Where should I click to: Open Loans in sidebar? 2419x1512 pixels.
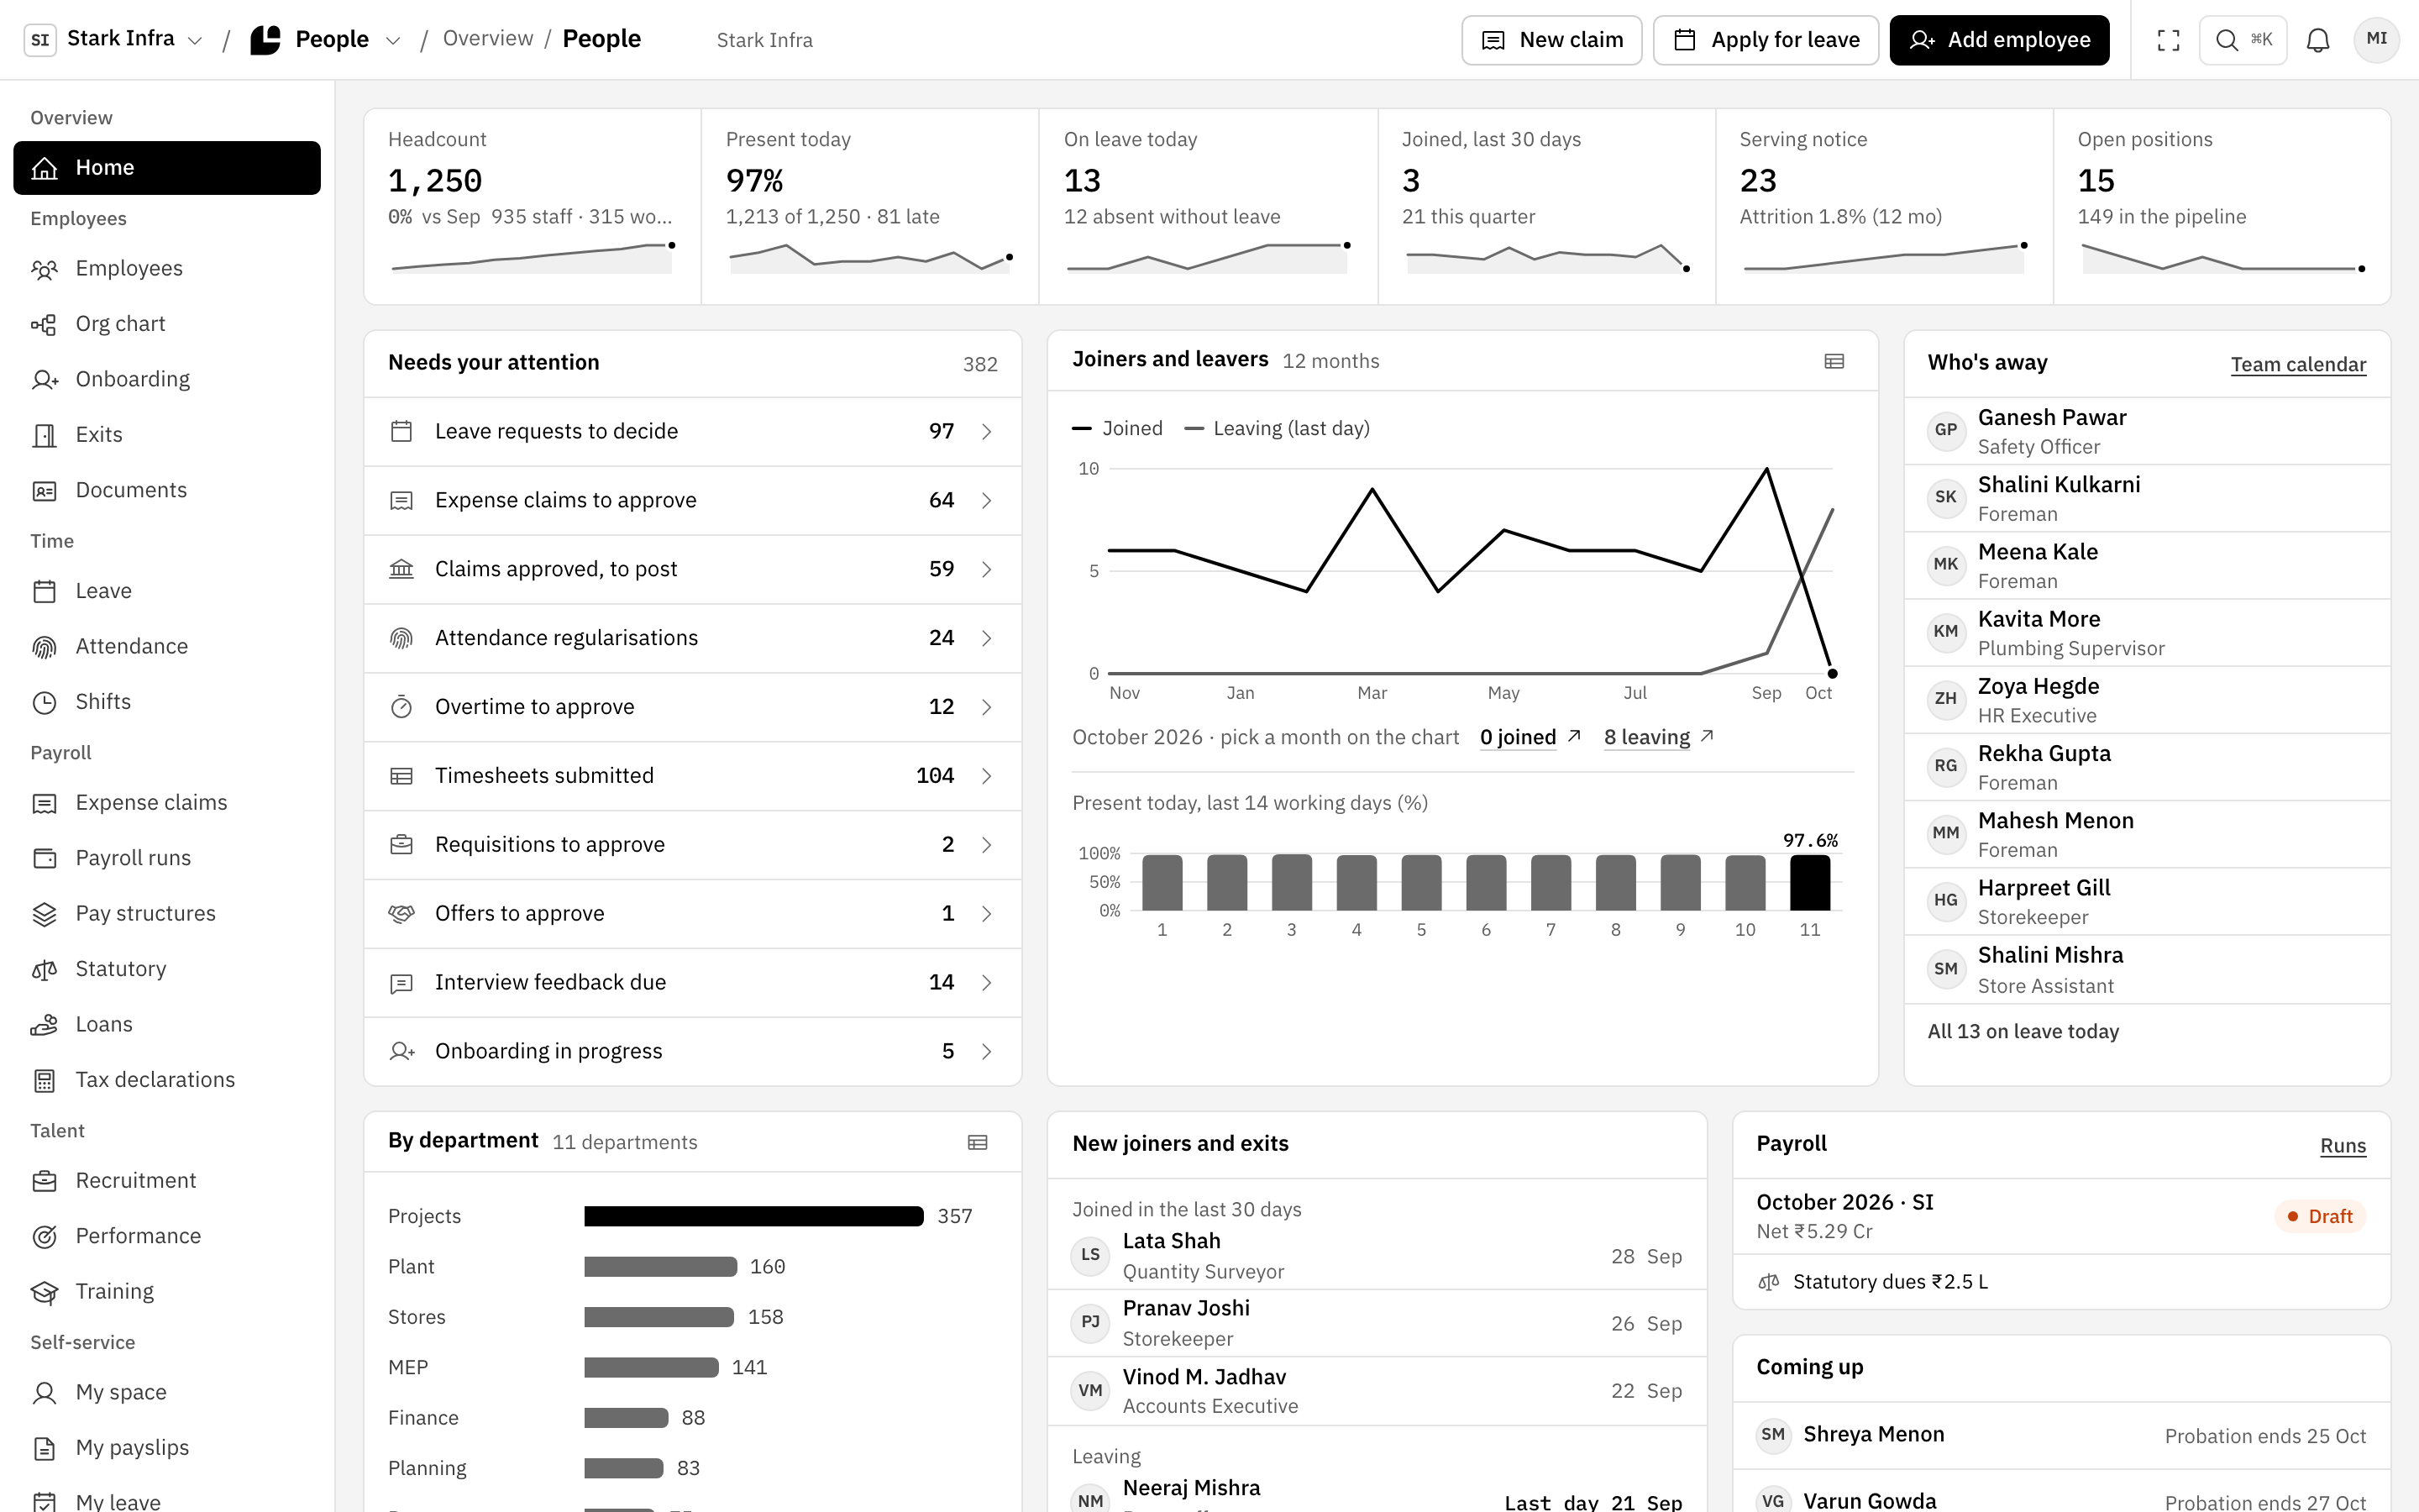[167, 1024]
